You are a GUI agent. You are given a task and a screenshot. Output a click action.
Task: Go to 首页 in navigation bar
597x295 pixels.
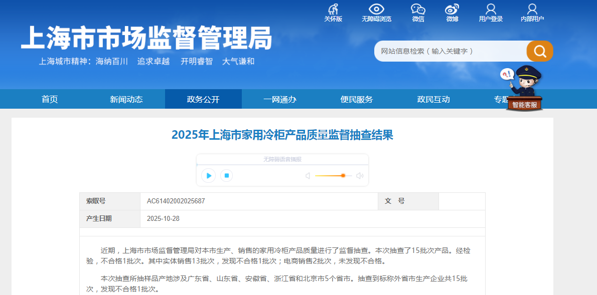[x=50, y=99]
